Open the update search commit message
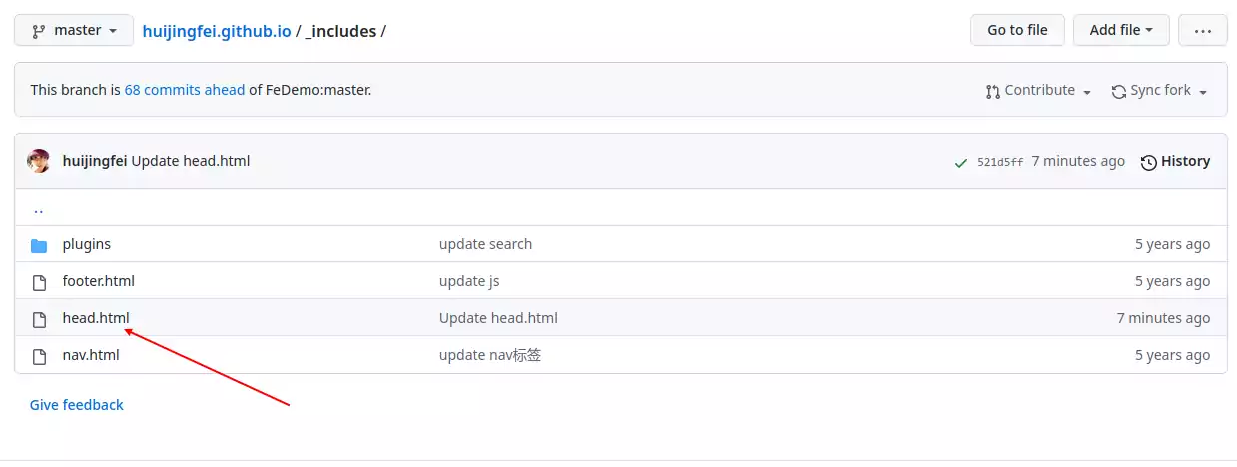 click(485, 244)
